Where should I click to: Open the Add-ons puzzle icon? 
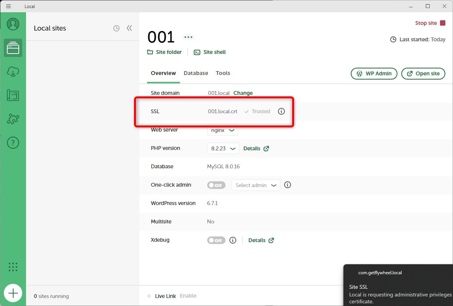(x=13, y=119)
